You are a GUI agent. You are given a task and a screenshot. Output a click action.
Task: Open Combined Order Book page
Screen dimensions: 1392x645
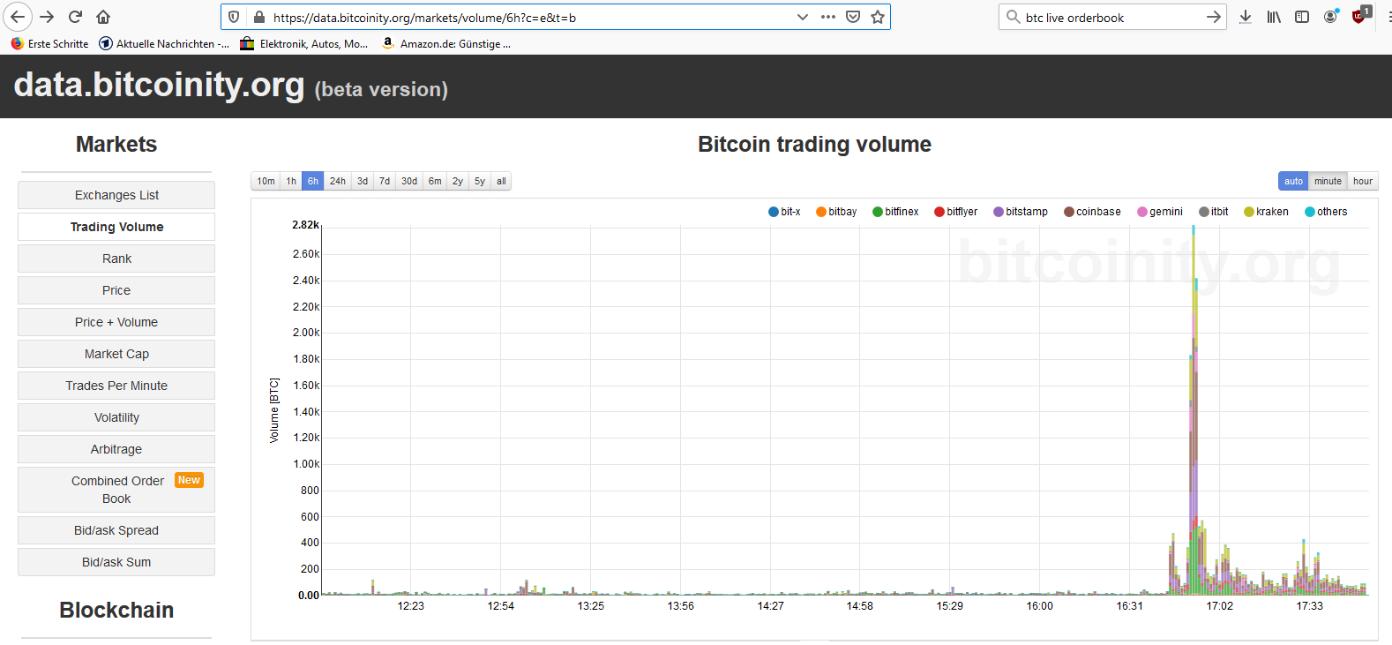pyautogui.click(x=116, y=490)
